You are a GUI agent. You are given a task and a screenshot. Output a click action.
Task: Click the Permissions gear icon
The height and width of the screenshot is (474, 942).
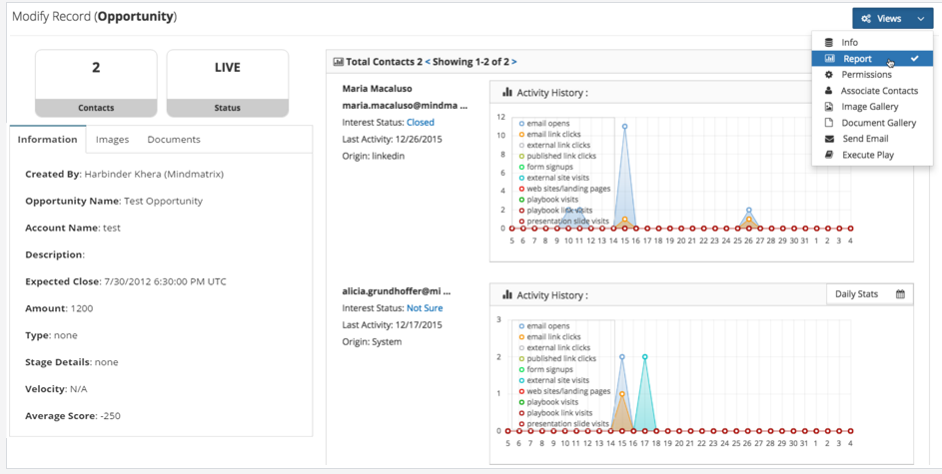click(829, 75)
